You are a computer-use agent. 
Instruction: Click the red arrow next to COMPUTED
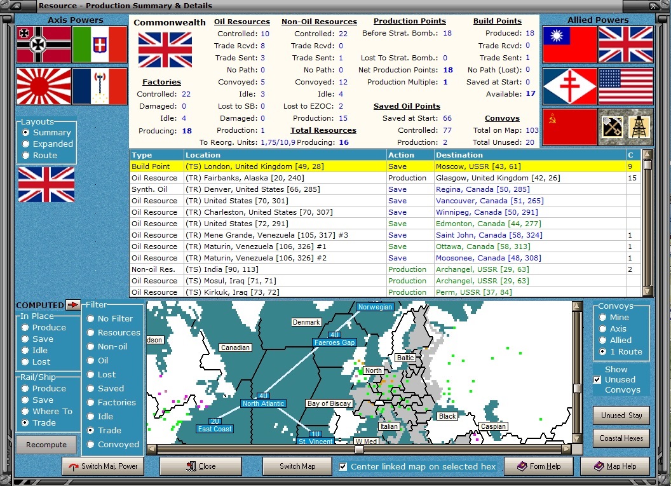click(x=72, y=304)
